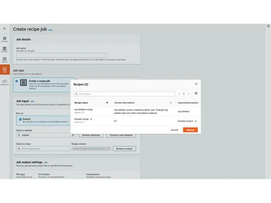This screenshot has width=271, height=203.
Task: Click the Choose button
Action: click(190, 130)
